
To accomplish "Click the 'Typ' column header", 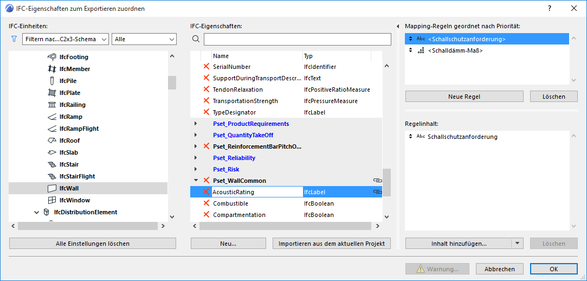I will (x=337, y=56).
